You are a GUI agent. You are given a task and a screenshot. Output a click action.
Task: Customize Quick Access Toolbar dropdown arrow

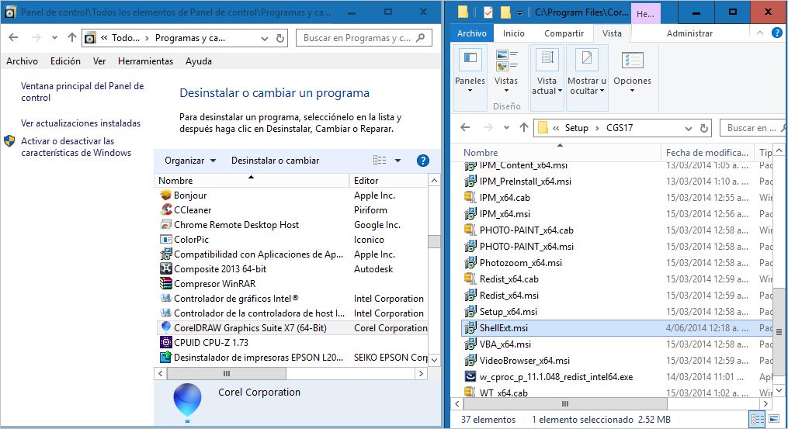[x=519, y=12]
